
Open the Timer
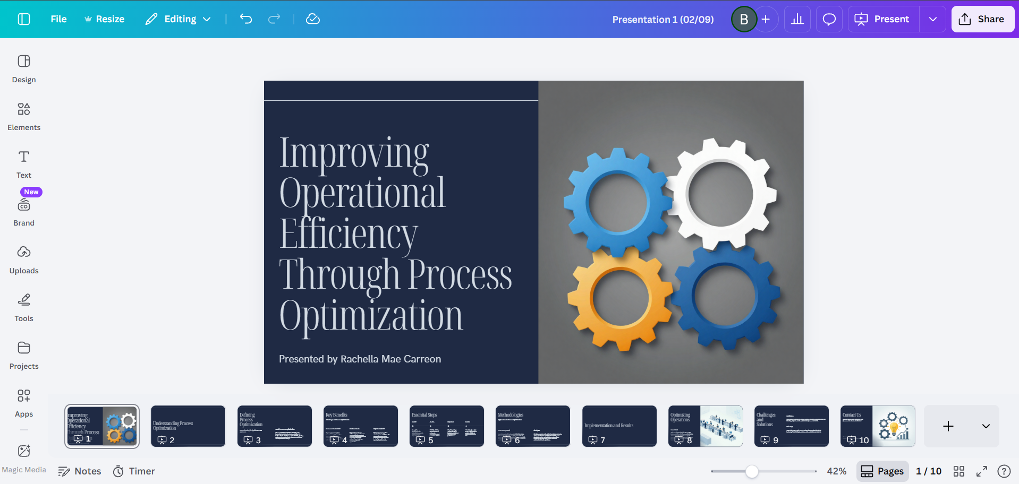click(134, 471)
